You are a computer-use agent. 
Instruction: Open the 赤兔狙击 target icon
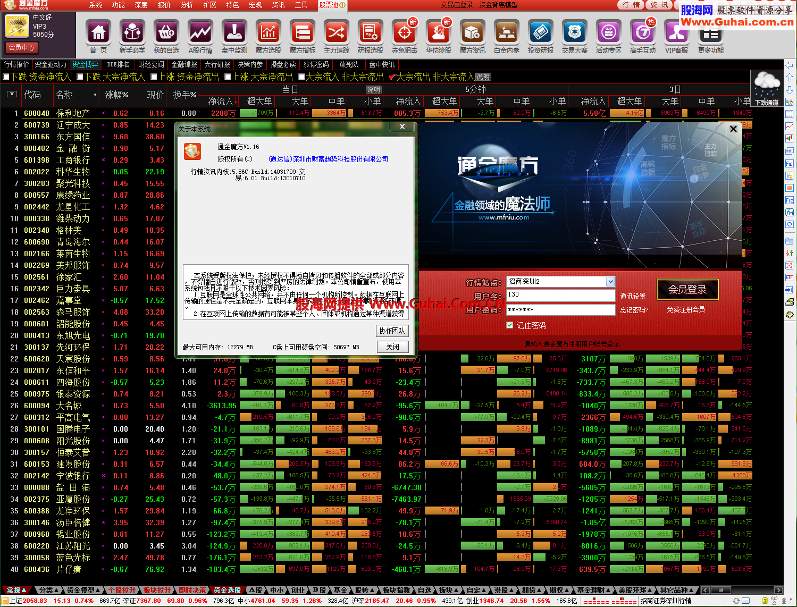click(x=405, y=33)
